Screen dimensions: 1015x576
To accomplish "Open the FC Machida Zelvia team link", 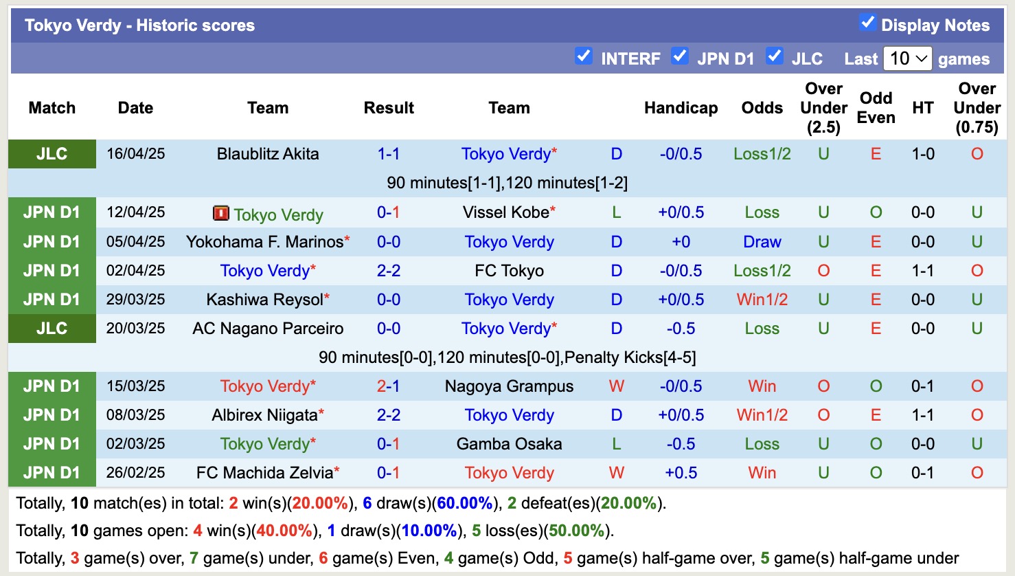I will pyautogui.click(x=264, y=473).
